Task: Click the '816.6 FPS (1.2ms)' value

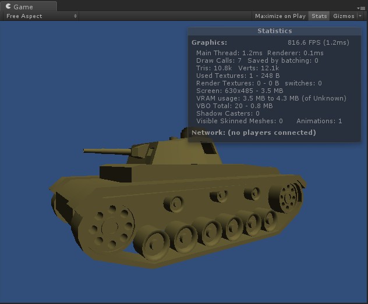Action: point(319,42)
